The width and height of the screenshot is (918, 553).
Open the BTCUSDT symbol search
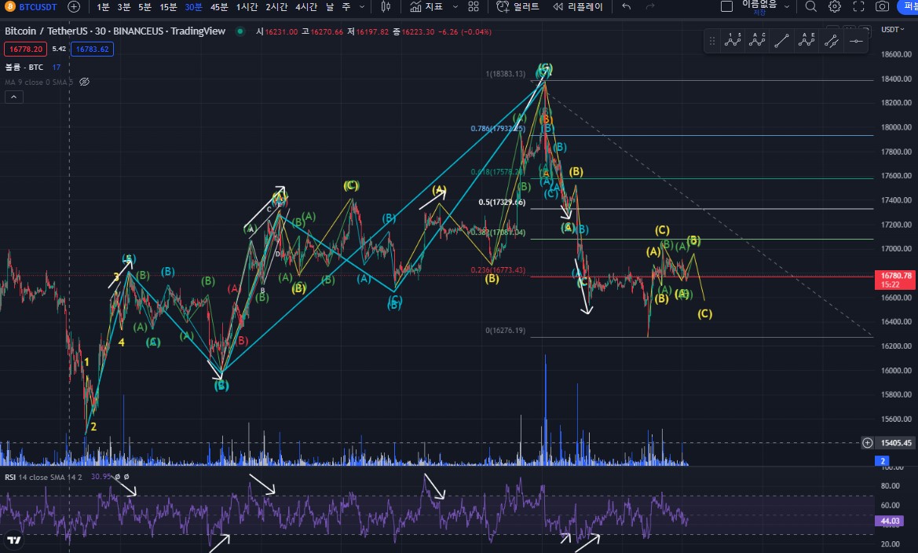(31, 7)
